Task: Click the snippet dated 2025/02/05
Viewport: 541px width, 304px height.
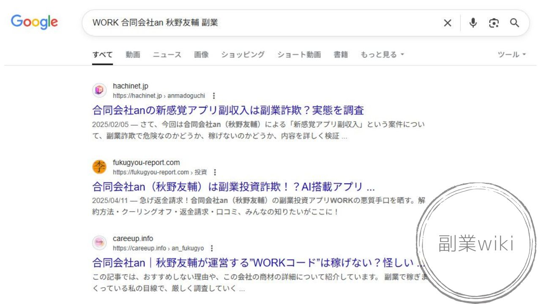Action: click(259, 130)
